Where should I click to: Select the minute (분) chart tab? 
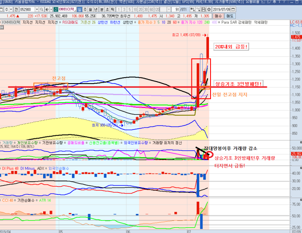(x=102, y=9)
